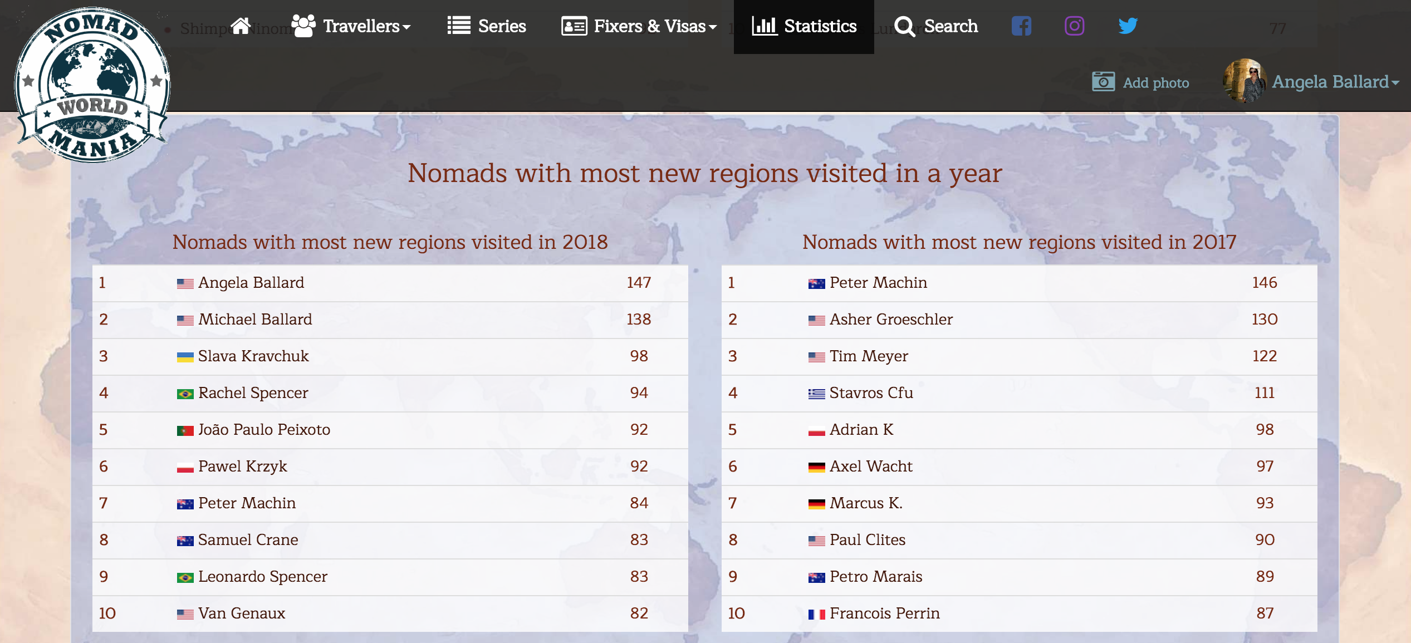The height and width of the screenshot is (643, 1411).
Task: Click Asher Groeschler's name
Action: point(891,320)
